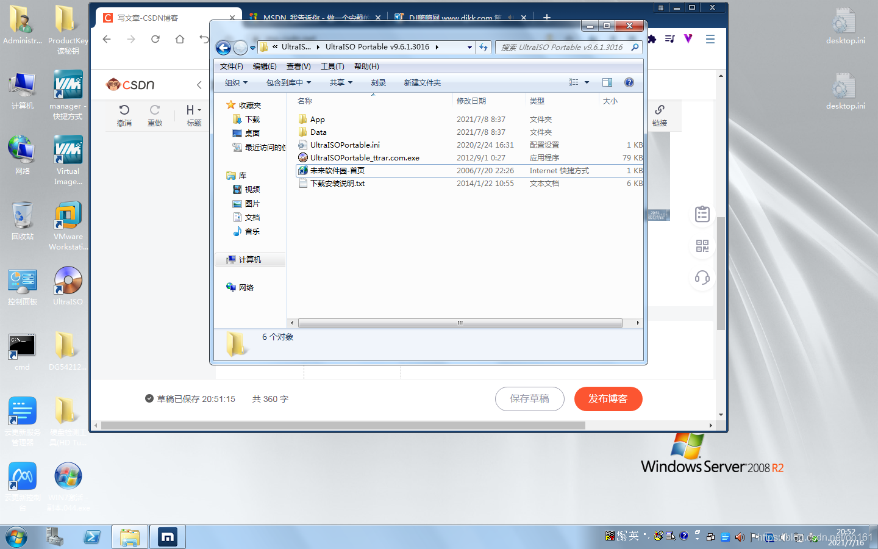Screen dimensions: 878x549
Task: Click the headset support icon in CSDN sidebar
Action: [x=702, y=278]
